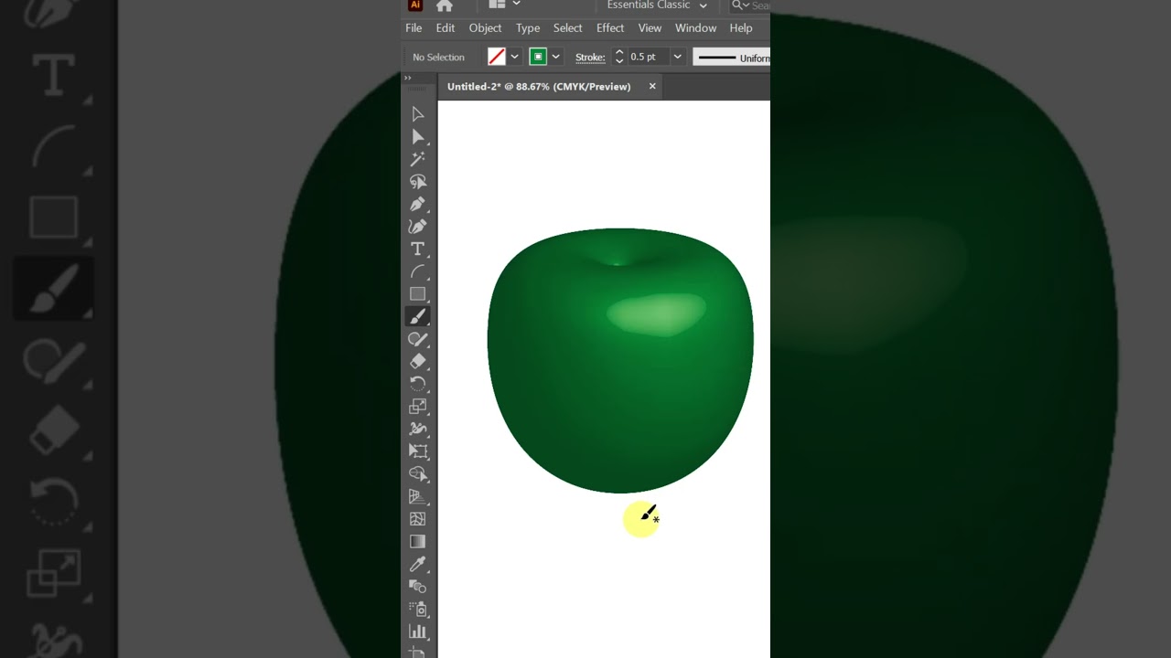Open the Arrange Documents layout icon

coord(497,5)
